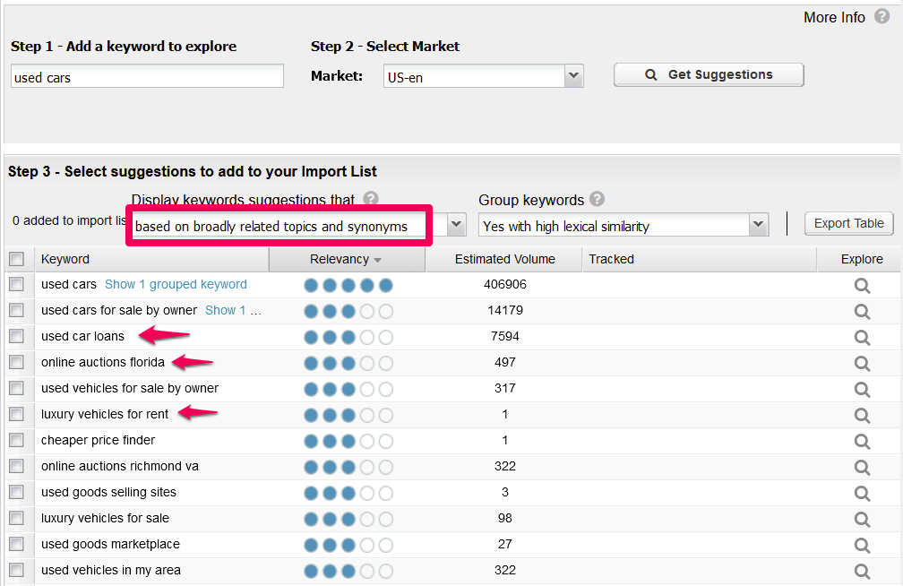Toggle the select-all checkbox in header
903x586 pixels.
[x=16, y=258]
